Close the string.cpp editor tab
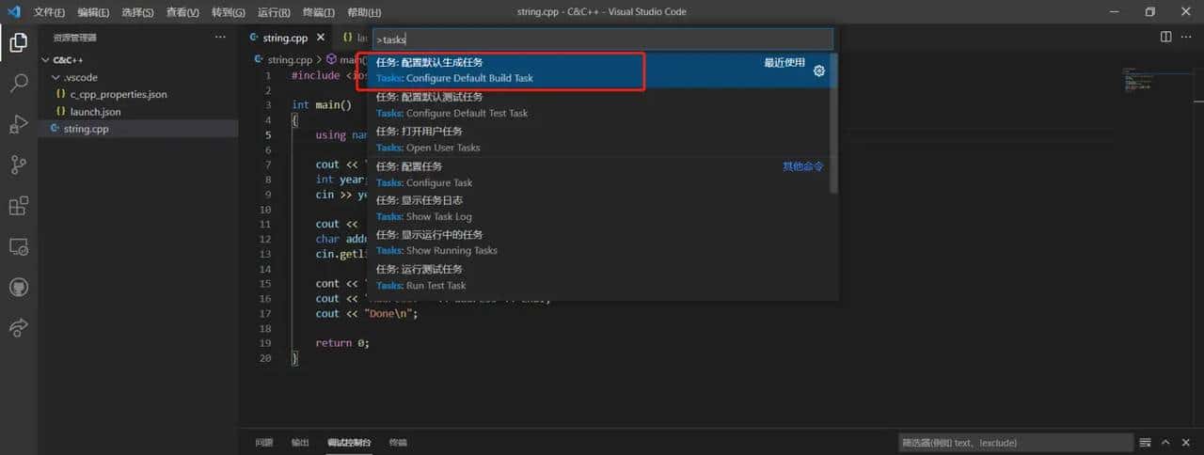Screen dimensions: 1204x455 click(x=321, y=38)
